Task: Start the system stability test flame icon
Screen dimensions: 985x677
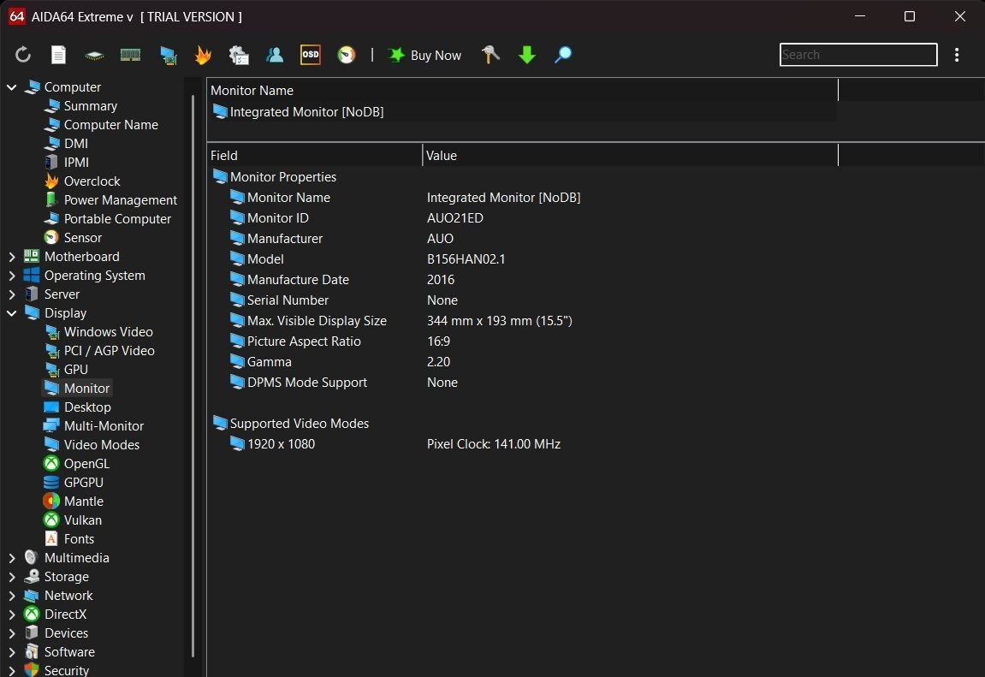Action: point(203,55)
